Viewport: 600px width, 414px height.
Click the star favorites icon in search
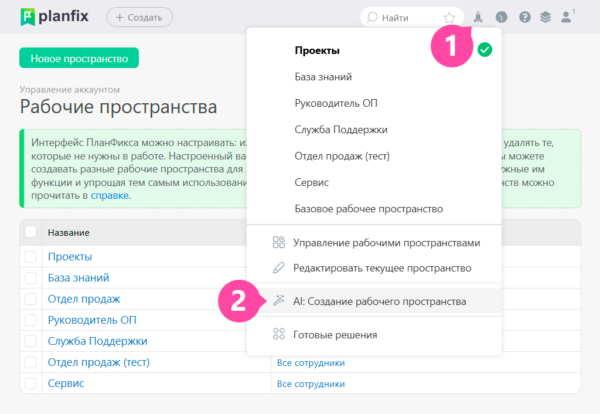point(449,18)
